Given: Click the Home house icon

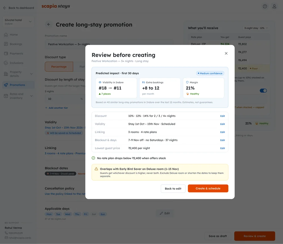Looking at the screenshot, I should [6, 35].
